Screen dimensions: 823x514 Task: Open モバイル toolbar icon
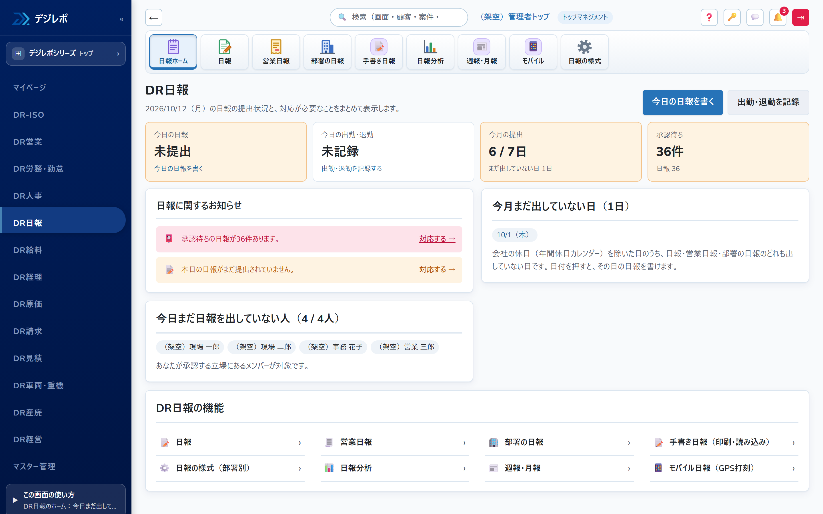(x=533, y=52)
